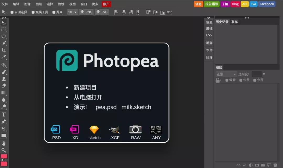The height and width of the screenshot is (168, 283).
Task: Select the Eraser tool
Action: (x=4, y=86)
